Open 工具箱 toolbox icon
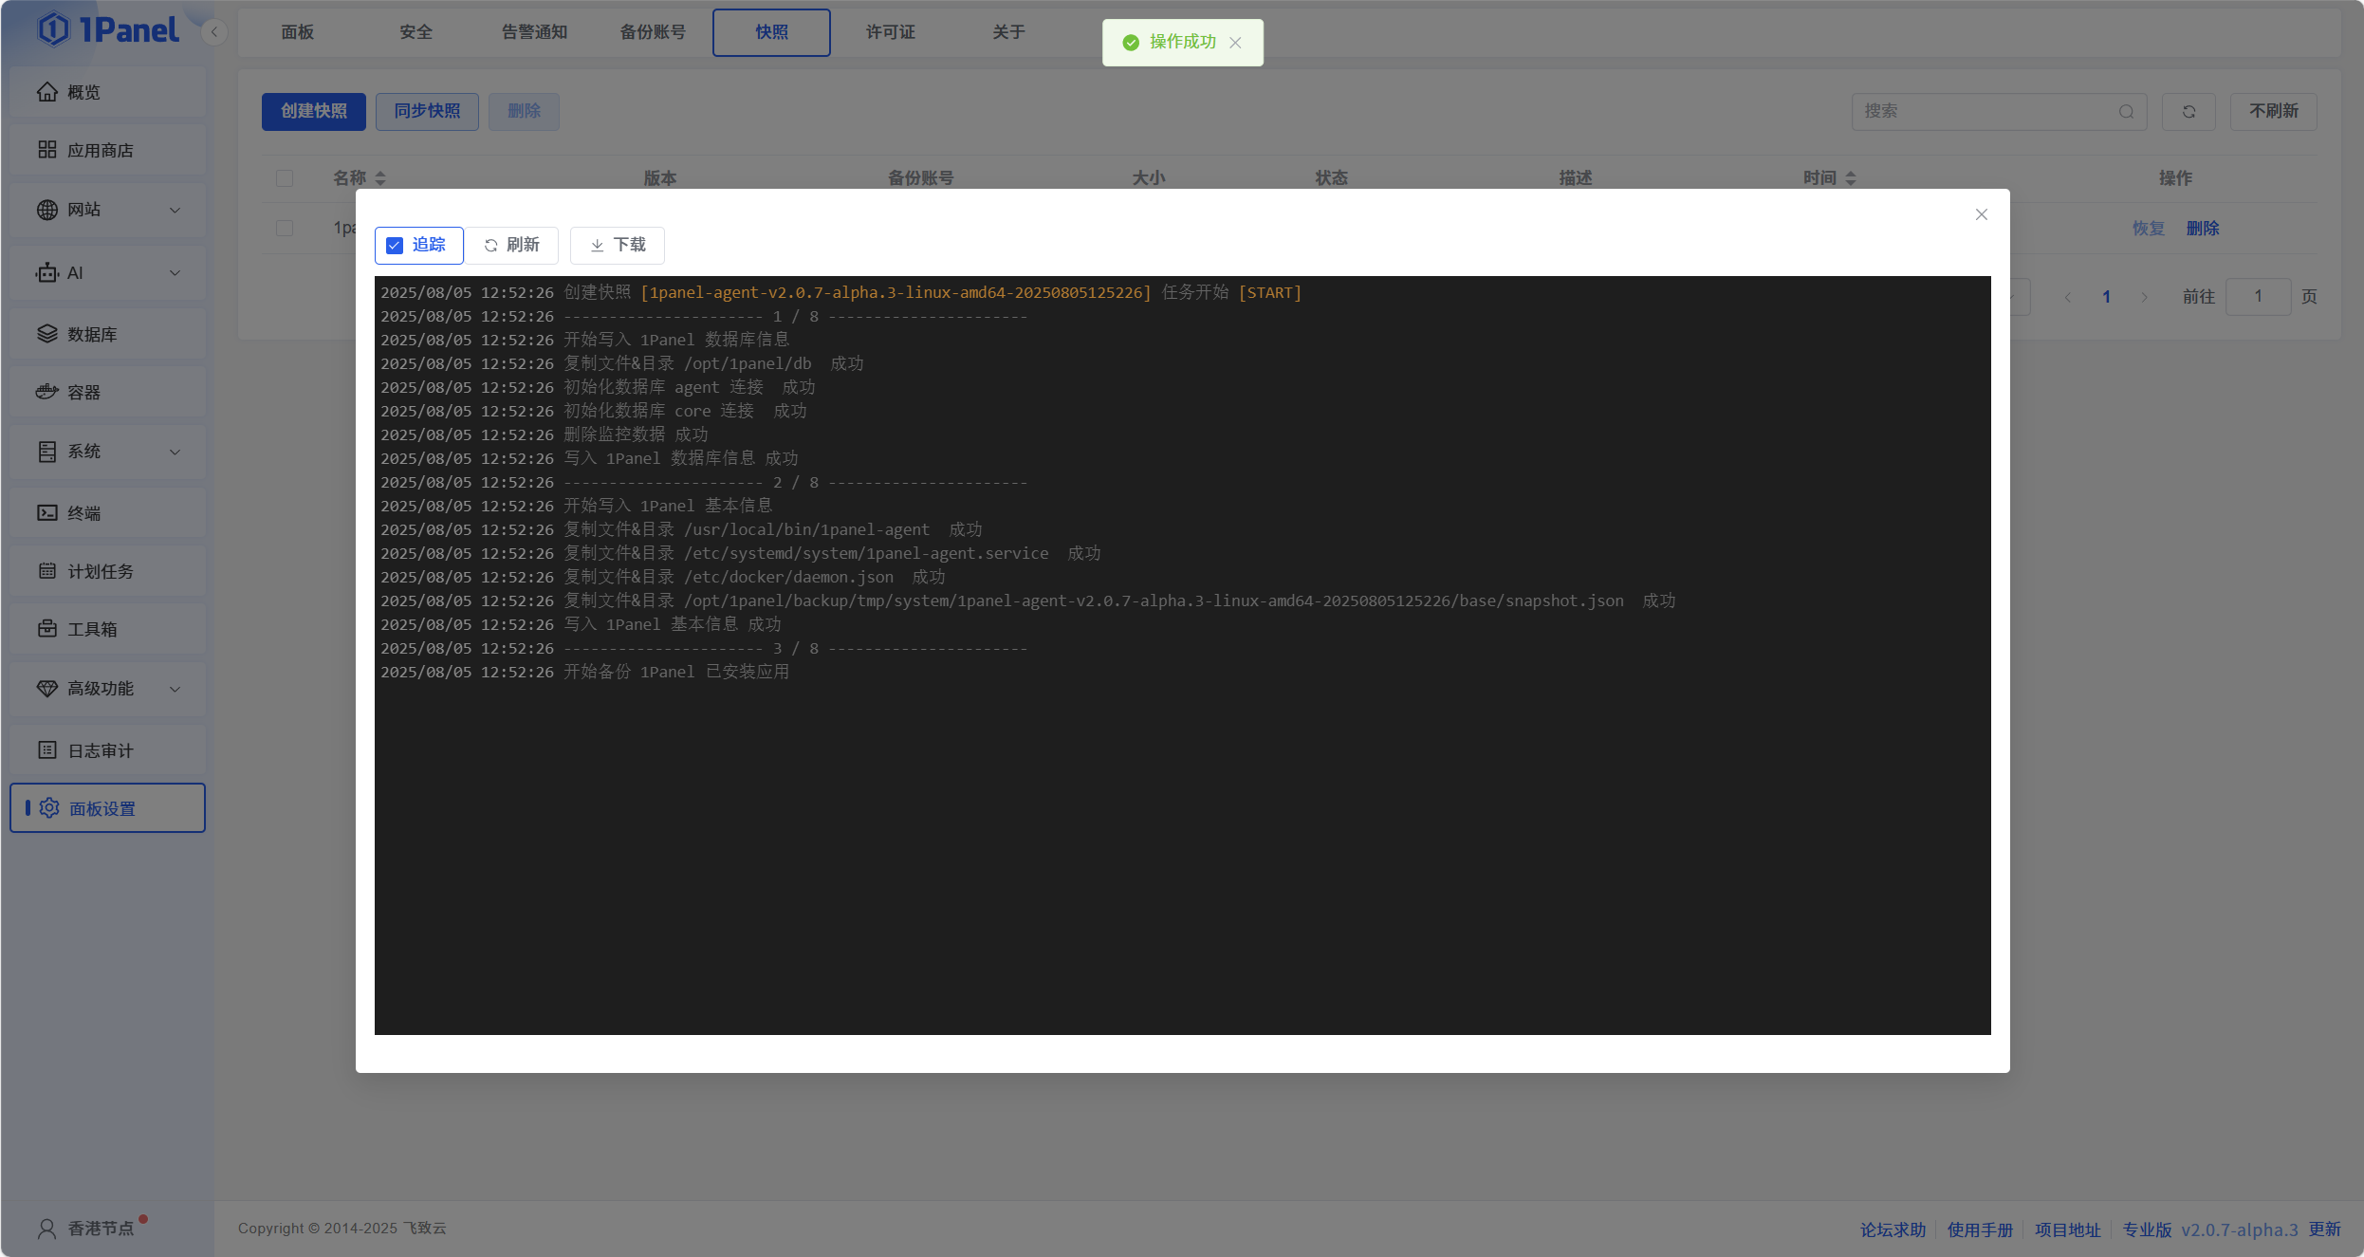The image size is (2364, 1257). pos(47,629)
